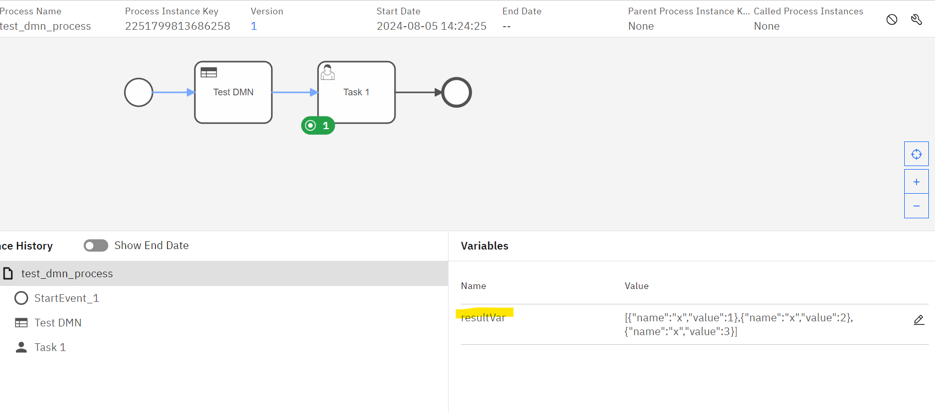Zoom in on the diagram with plus

(x=917, y=181)
